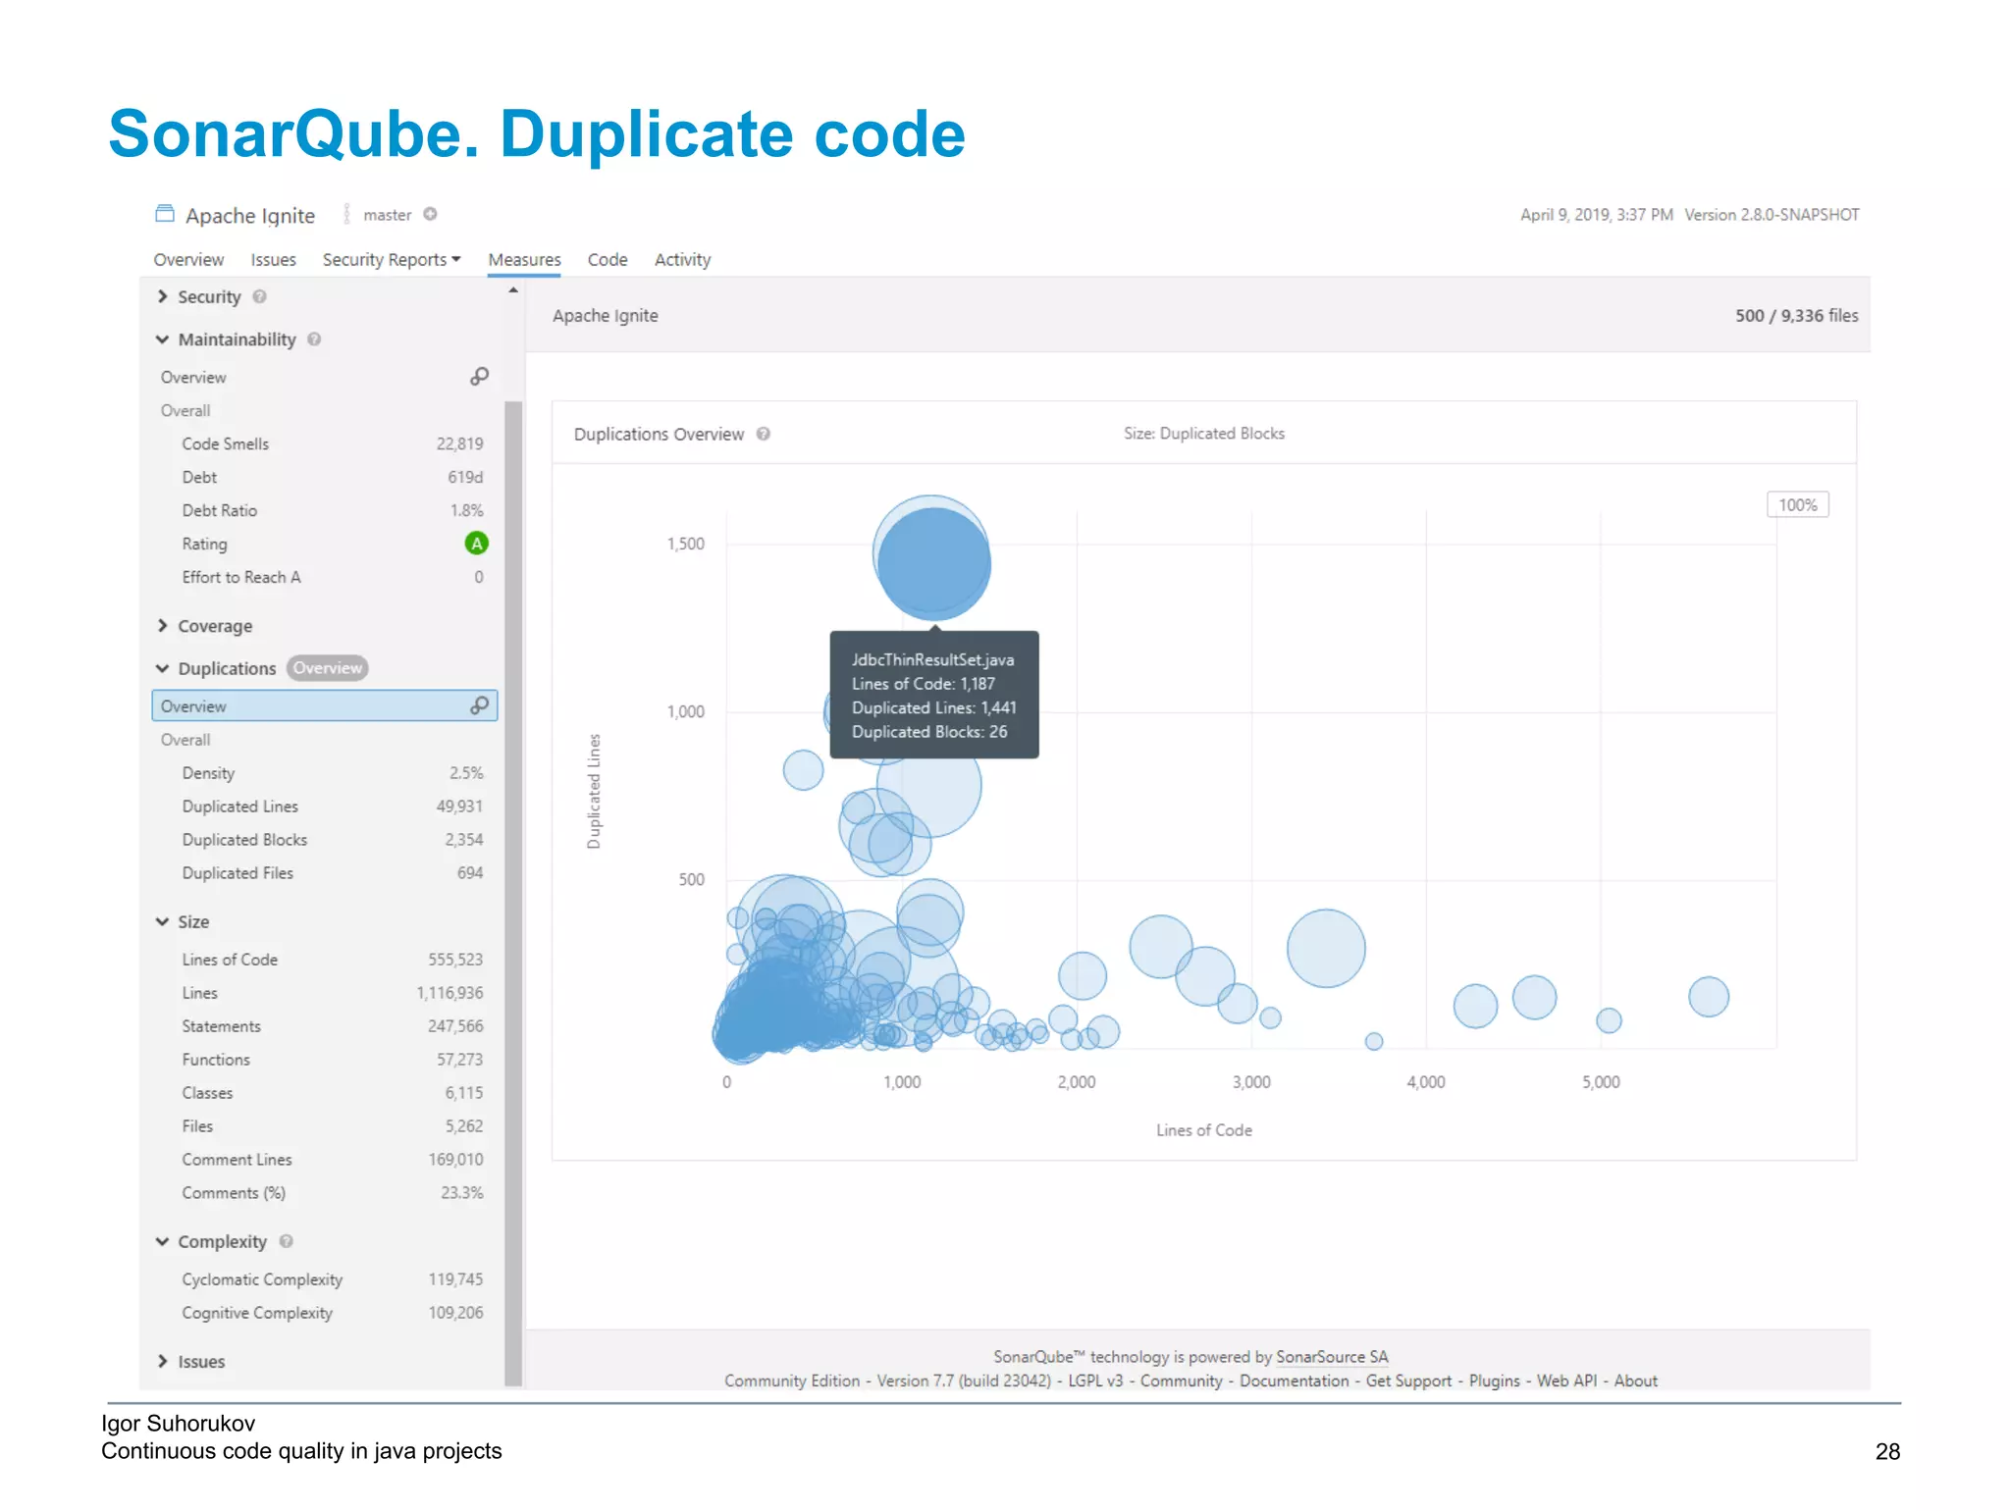
Task: Expand the Security measures section
Action: pos(163,296)
